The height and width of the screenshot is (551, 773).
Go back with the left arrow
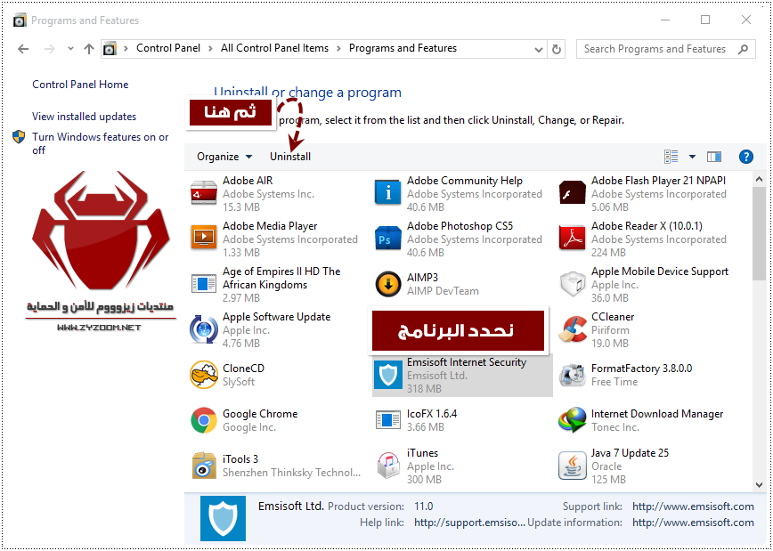[x=22, y=49]
